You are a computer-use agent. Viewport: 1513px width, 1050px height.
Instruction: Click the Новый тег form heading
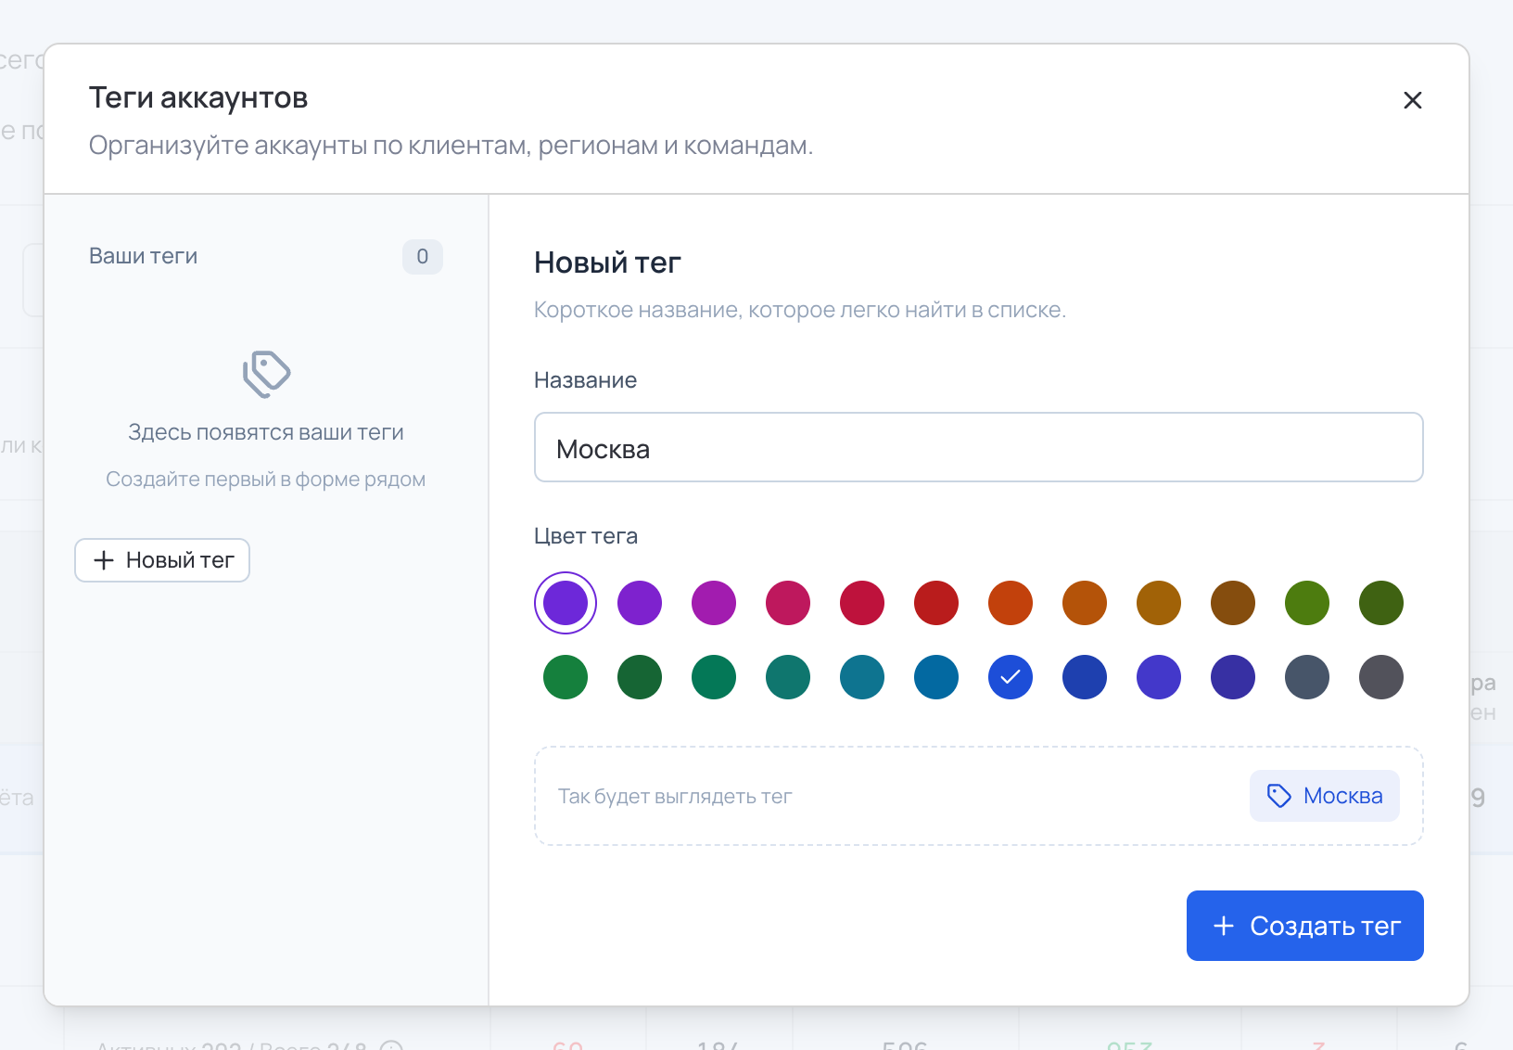[x=607, y=262]
